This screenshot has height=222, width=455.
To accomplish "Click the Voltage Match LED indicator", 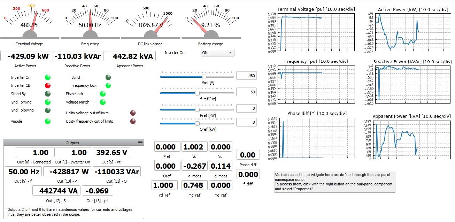I will click(x=103, y=102).
